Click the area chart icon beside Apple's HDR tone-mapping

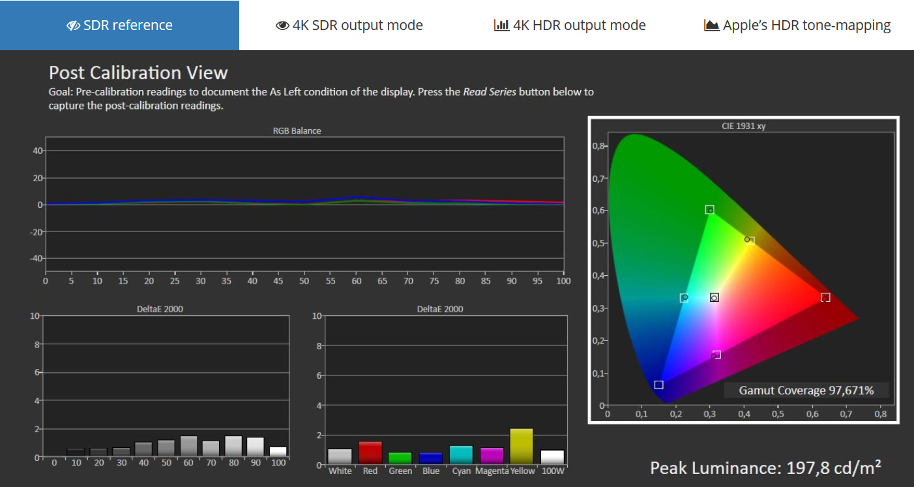pos(711,25)
